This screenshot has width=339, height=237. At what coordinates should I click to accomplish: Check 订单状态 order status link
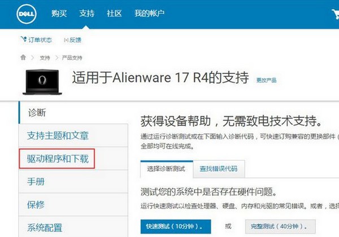point(36,39)
